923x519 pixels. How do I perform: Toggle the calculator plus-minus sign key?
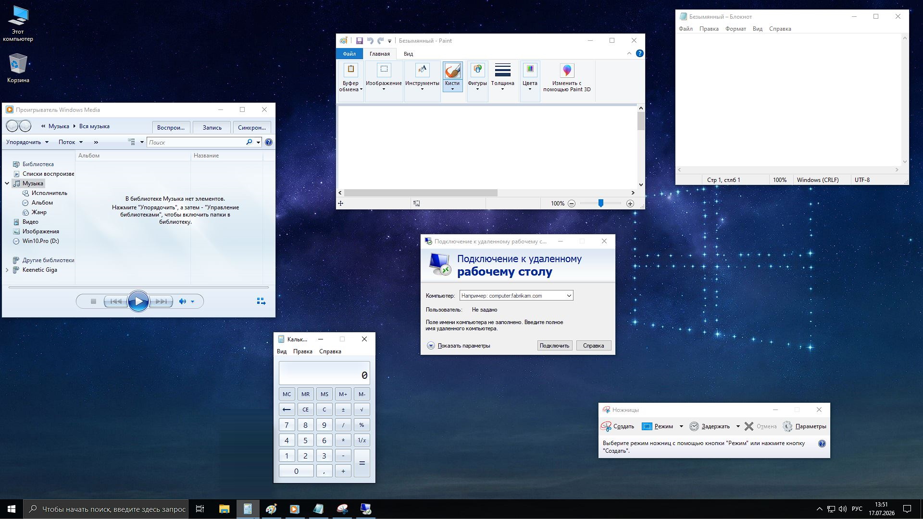click(x=343, y=410)
